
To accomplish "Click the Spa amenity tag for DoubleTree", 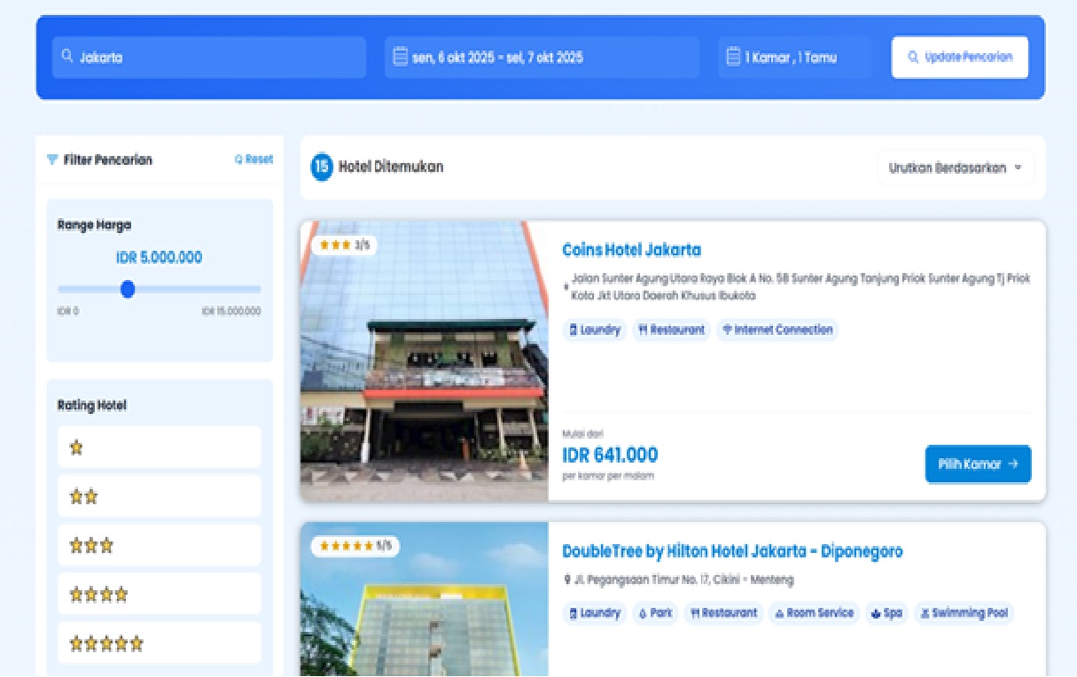I will [886, 613].
